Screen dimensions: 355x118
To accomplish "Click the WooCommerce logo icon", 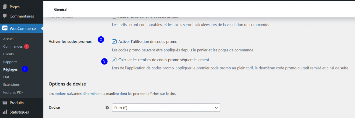I will tap(5, 28).
